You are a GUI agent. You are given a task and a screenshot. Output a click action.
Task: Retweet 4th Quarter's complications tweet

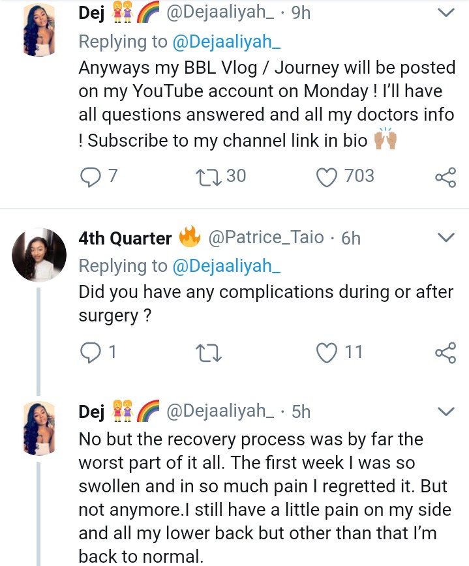tap(209, 353)
